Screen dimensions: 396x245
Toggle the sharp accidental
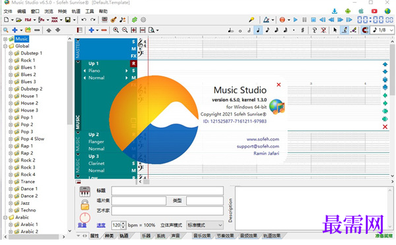point(303,30)
